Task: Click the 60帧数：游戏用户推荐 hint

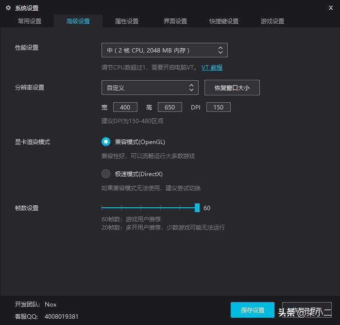Action: [x=131, y=219]
